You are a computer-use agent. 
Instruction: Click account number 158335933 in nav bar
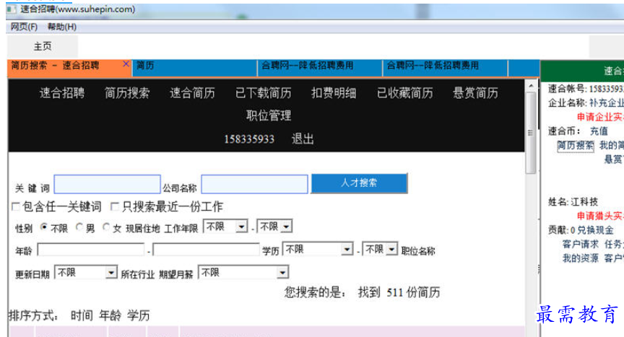(249, 139)
